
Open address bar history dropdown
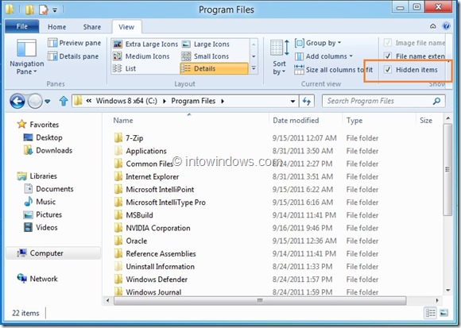coord(292,102)
